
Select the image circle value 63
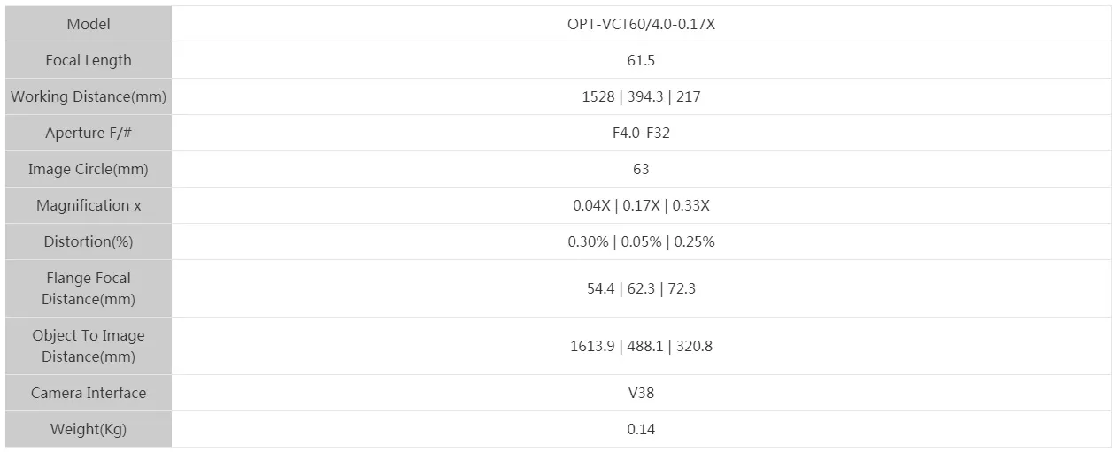(641, 169)
